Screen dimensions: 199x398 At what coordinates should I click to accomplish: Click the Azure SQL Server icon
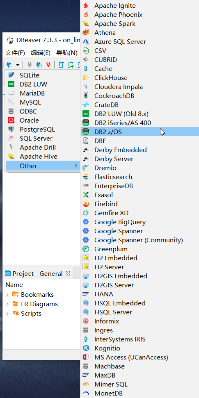(86, 42)
